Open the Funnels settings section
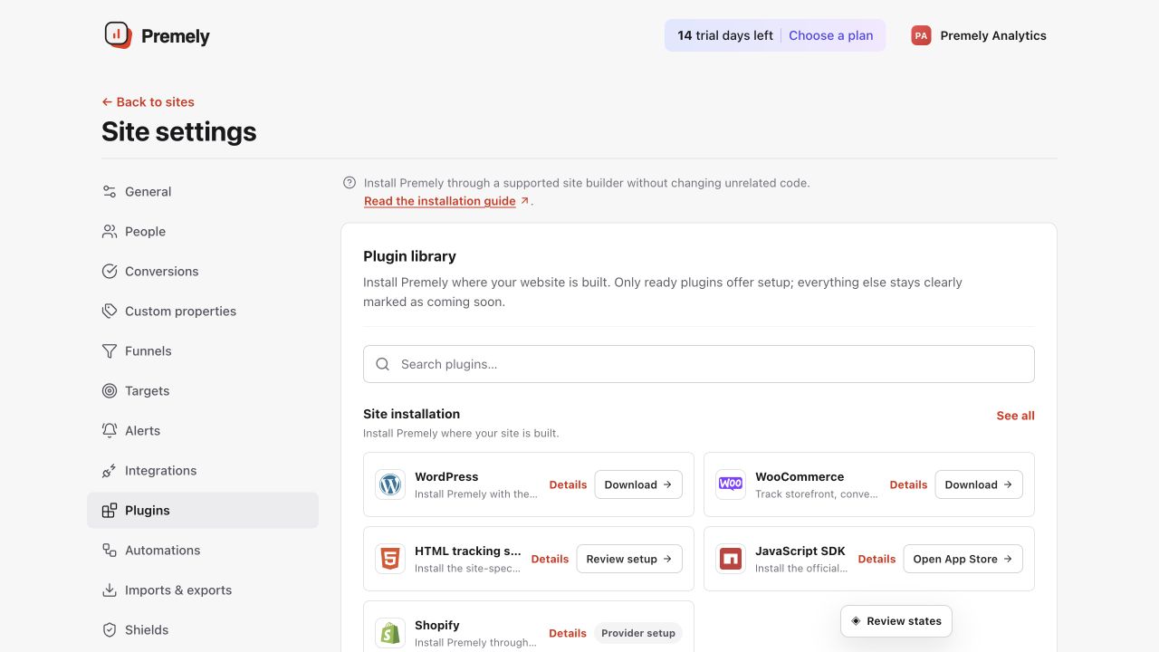Viewport: 1159px width, 652px height. 203,351
